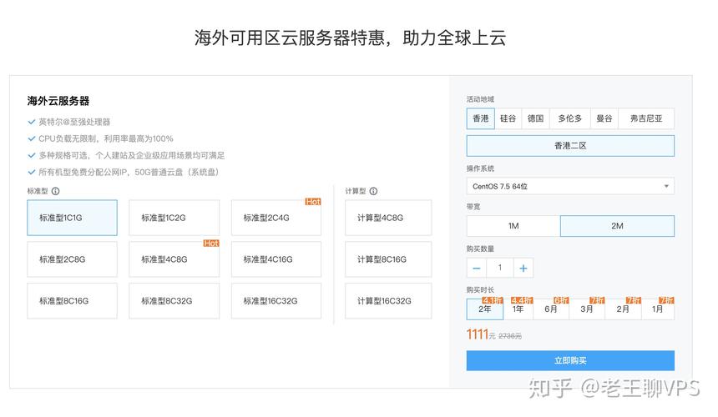Switch region to 德国
The width and height of the screenshot is (718, 417).
[x=535, y=118]
